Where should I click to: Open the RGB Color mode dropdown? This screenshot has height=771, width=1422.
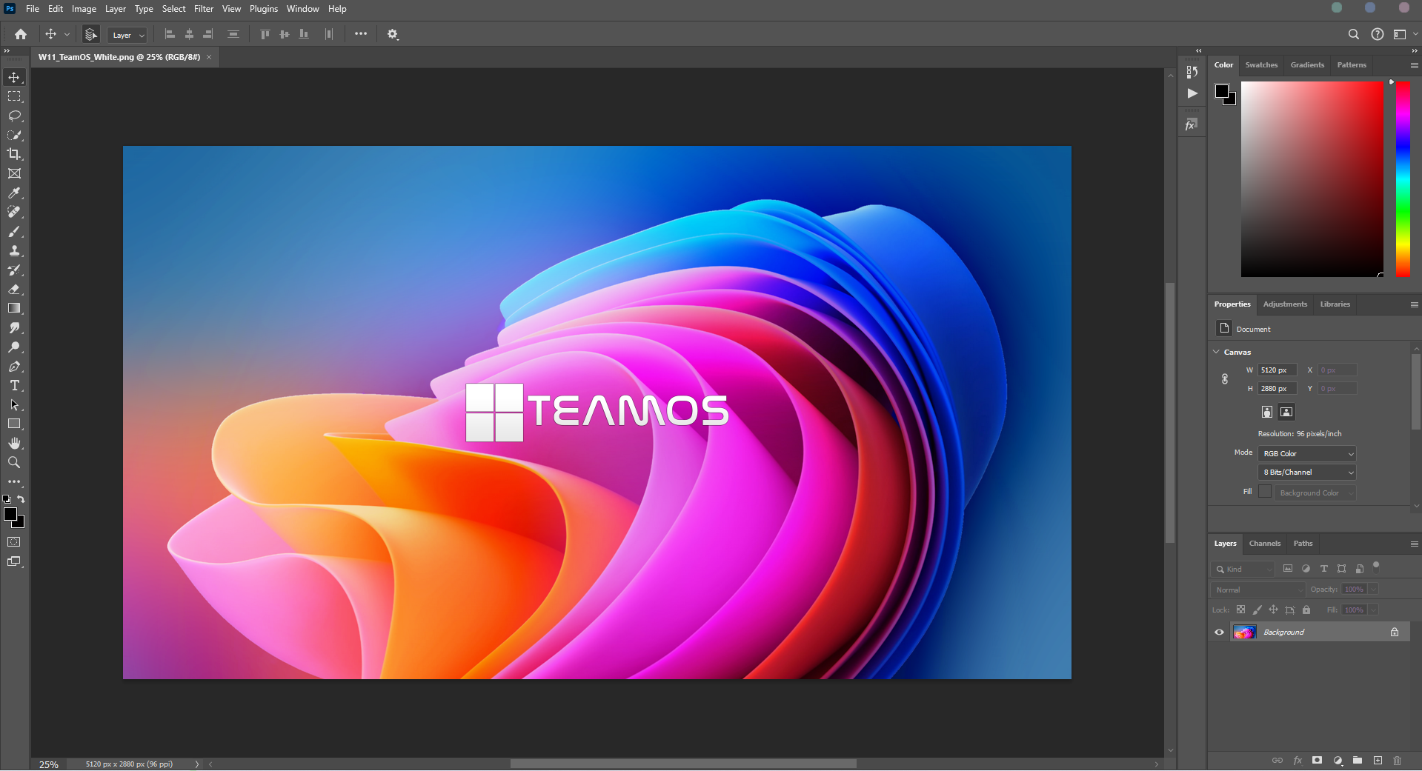tap(1307, 453)
